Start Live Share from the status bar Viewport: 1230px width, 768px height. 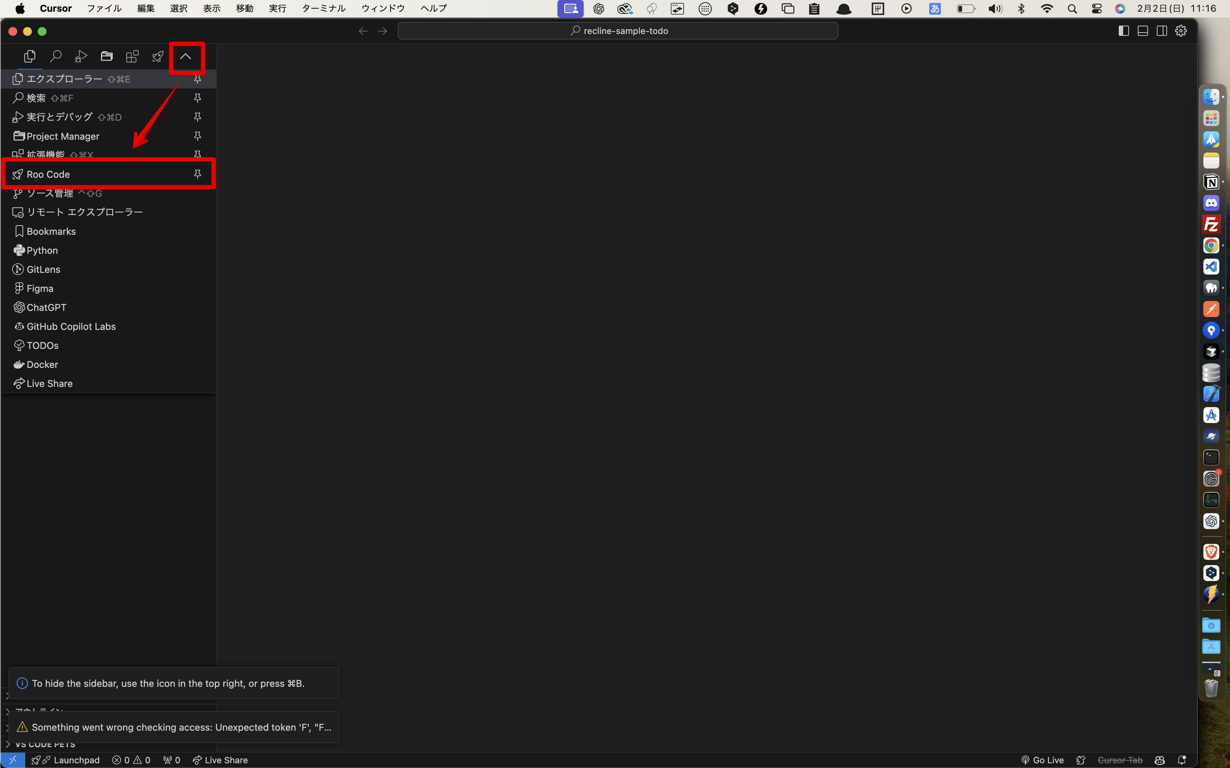[220, 760]
